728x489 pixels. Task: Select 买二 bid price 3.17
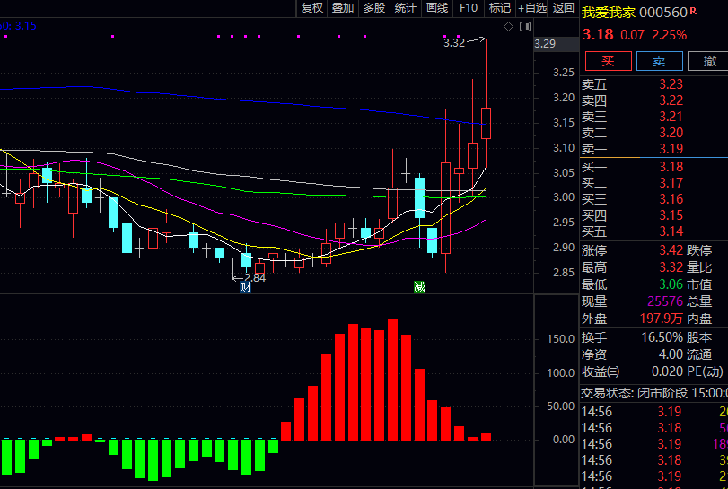671,183
